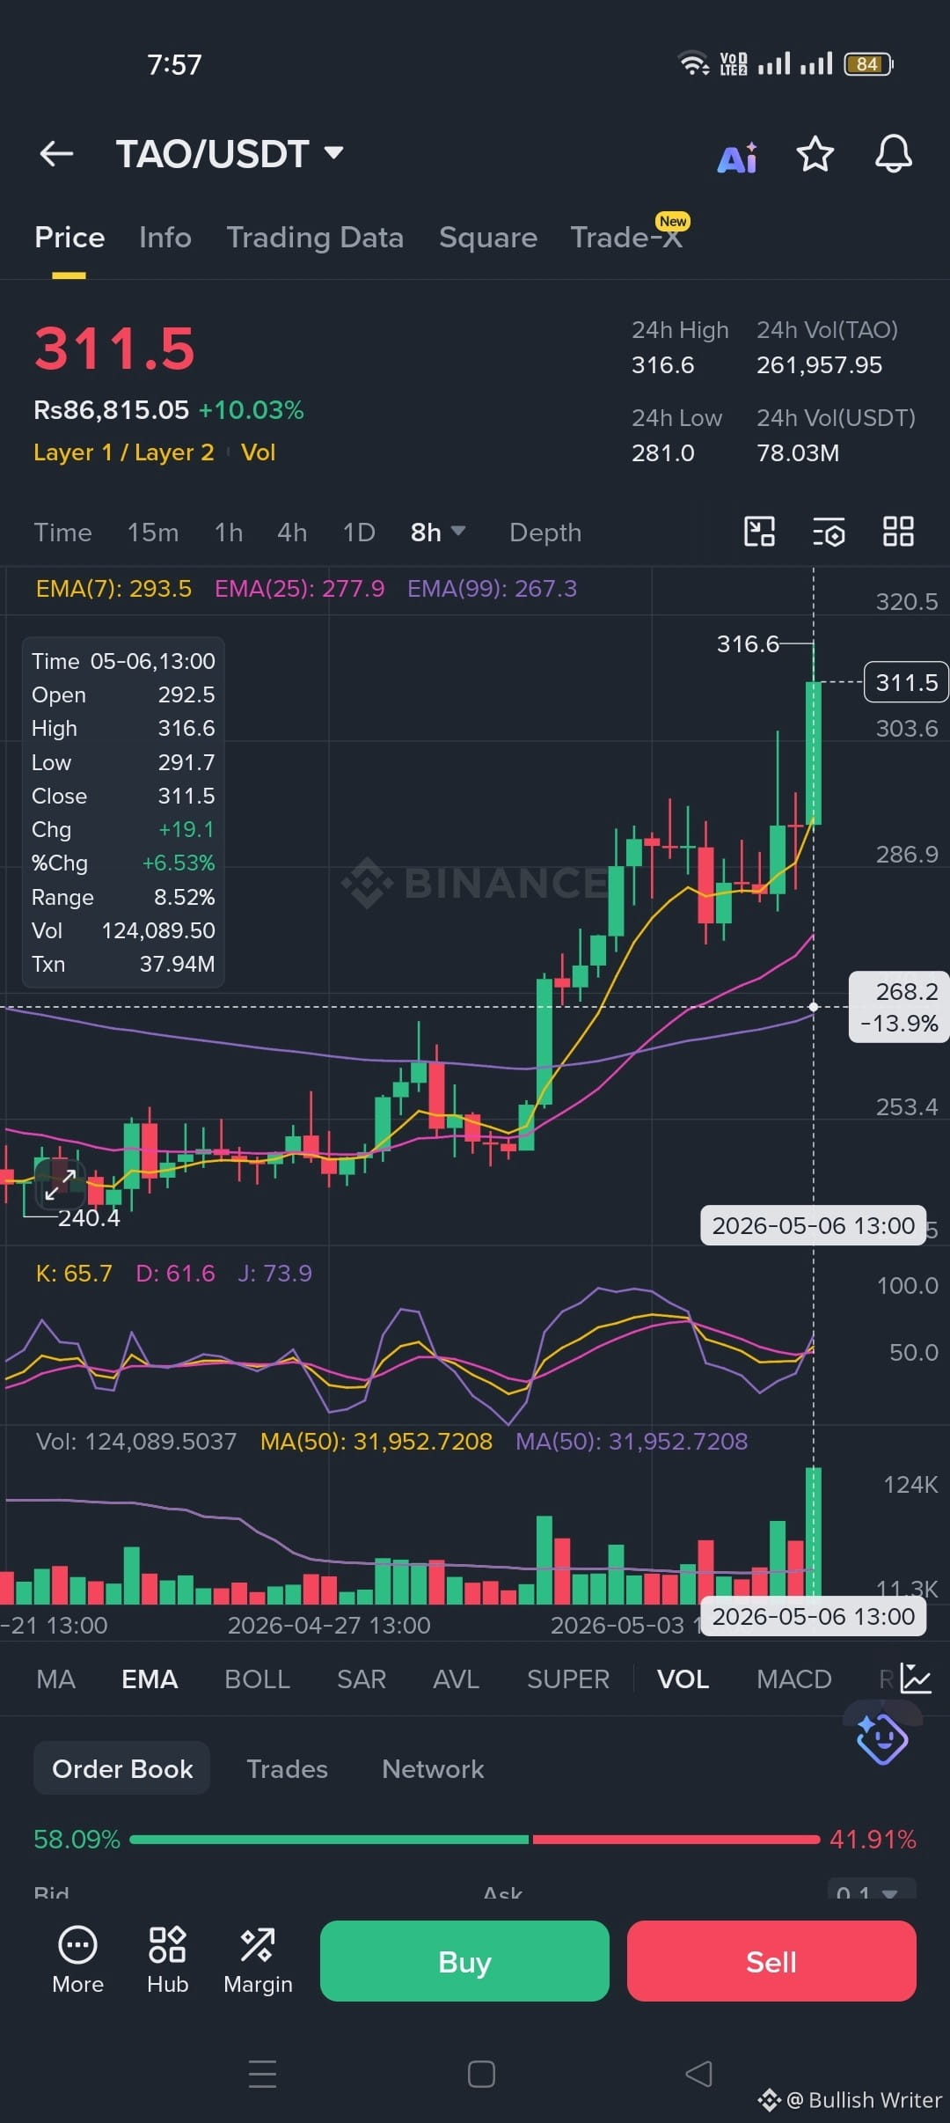This screenshot has height=2123, width=950.
Task: Tap the 240.4 low marker on chart
Action: [x=89, y=1217]
